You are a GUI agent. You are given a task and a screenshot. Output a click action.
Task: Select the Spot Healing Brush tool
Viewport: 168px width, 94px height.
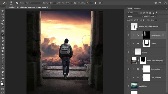[x=3, y=31]
